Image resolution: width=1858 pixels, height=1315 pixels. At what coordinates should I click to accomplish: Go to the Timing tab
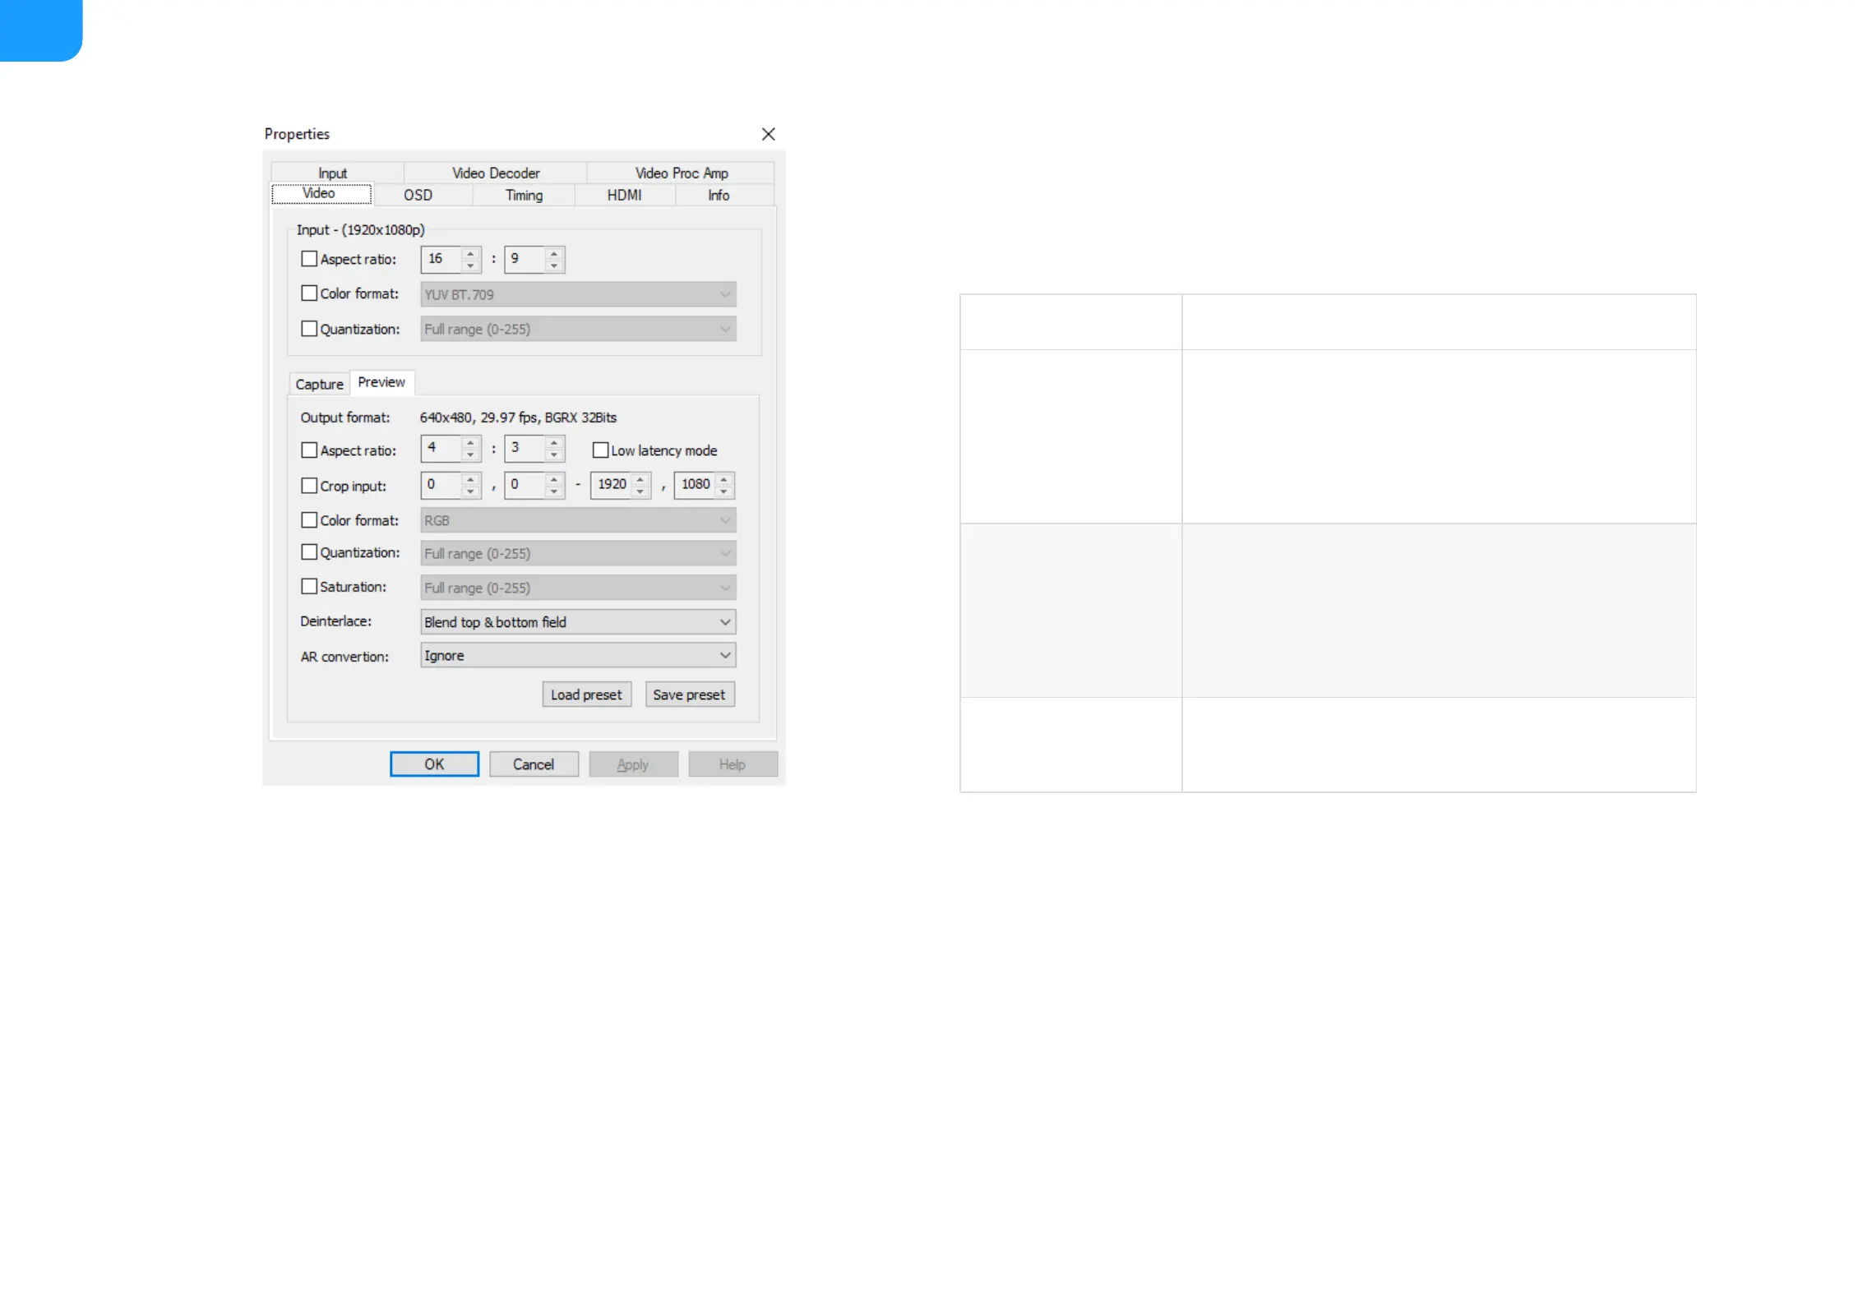coord(524,196)
